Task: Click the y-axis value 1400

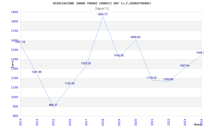Action: point(15,59)
